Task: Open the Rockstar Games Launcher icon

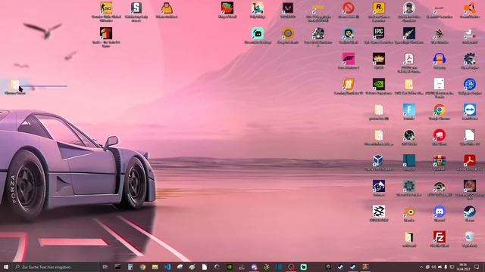Action: [x=379, y=11]
